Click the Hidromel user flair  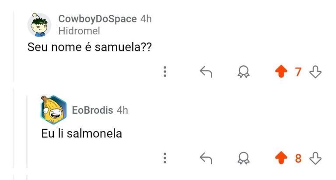(79, 31)
